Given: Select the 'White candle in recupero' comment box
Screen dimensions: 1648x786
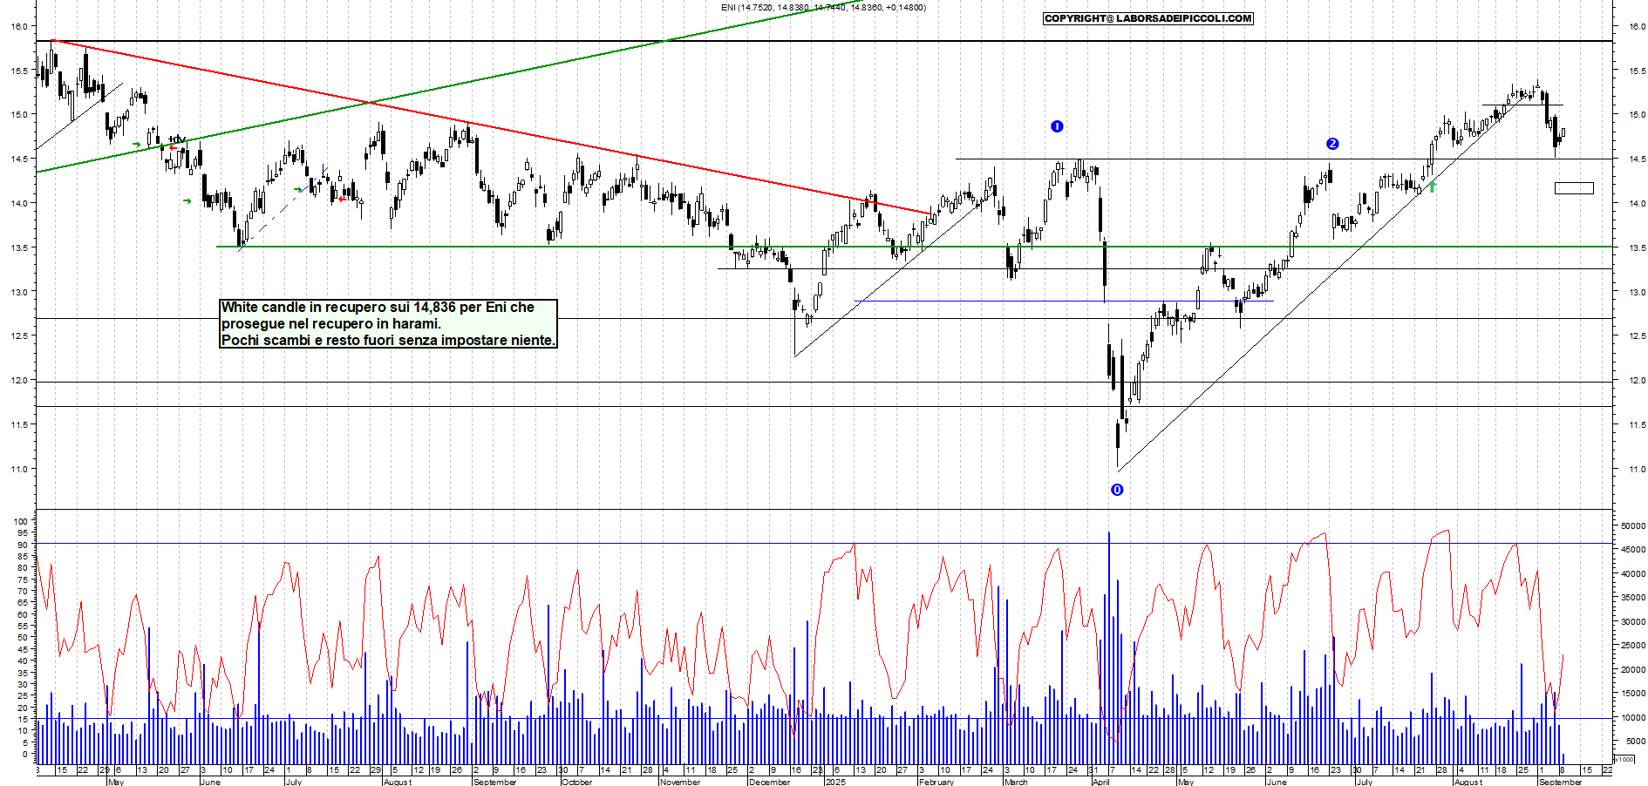Looking at the screenshot, I should pos(388,323).
